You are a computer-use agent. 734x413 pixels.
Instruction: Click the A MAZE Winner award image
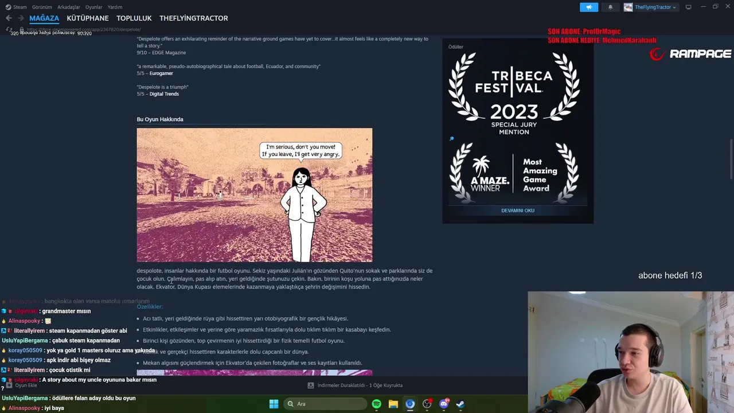514,174
